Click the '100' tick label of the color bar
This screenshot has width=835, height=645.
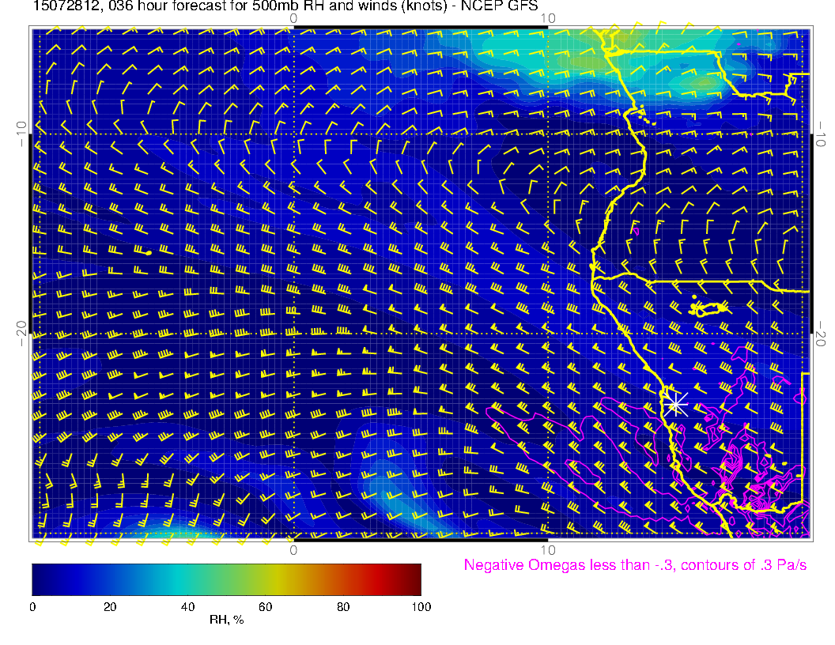[x=421, y=607]
